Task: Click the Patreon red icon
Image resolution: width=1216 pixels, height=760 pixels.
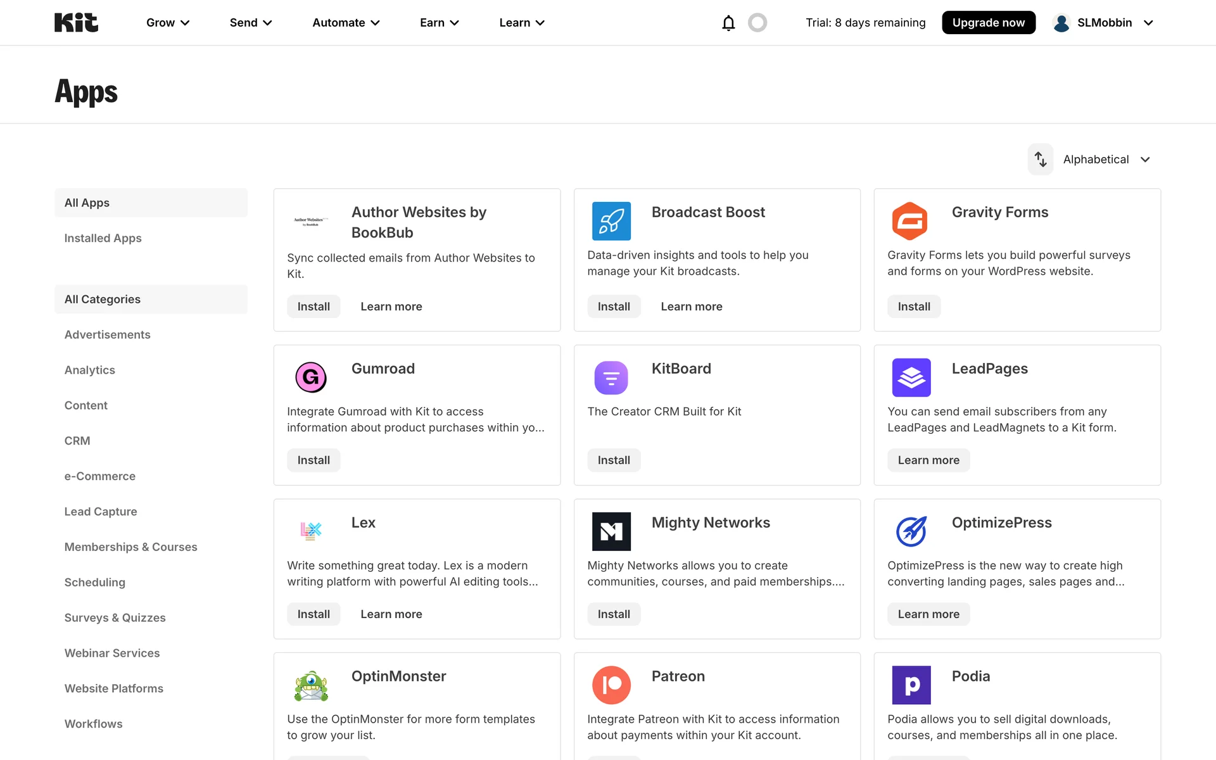Action: (611, 685)
